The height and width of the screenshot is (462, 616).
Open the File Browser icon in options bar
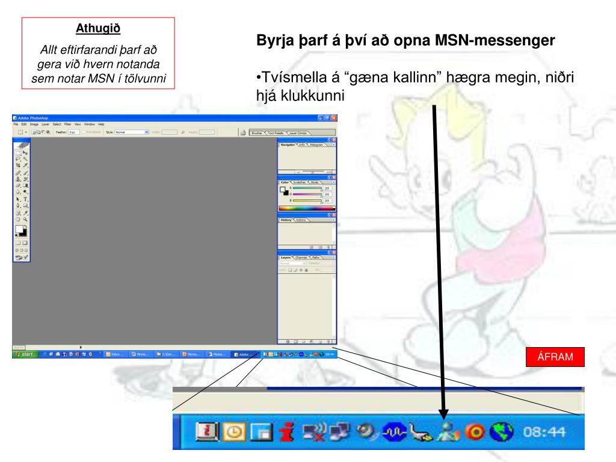click(x=243, y=132)
